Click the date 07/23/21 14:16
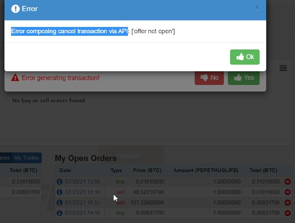This screenshot has height=223, width=295. (x=83, y=213)
